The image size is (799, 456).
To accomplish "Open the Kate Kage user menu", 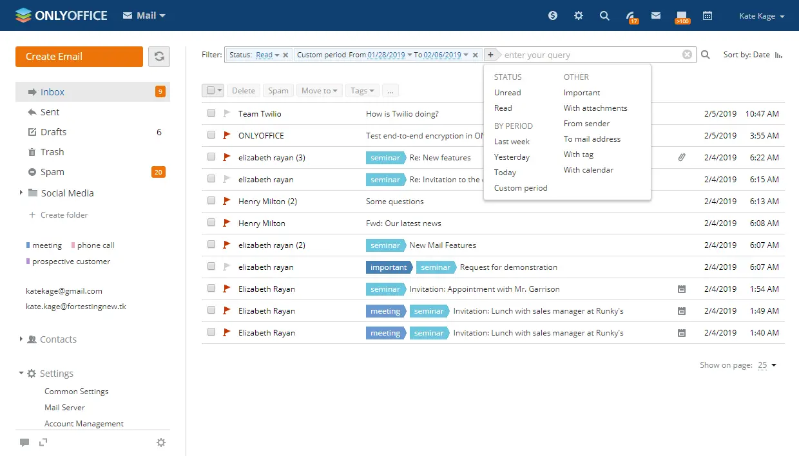I will (x=762, y=16).
